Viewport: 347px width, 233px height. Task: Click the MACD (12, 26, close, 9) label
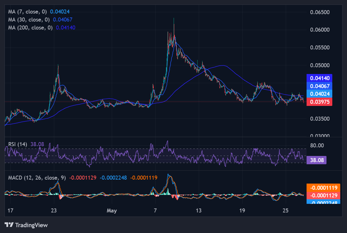(37, 178)
